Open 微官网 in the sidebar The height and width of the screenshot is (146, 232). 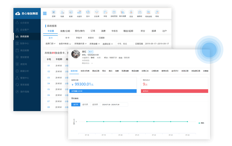point(27,64)
